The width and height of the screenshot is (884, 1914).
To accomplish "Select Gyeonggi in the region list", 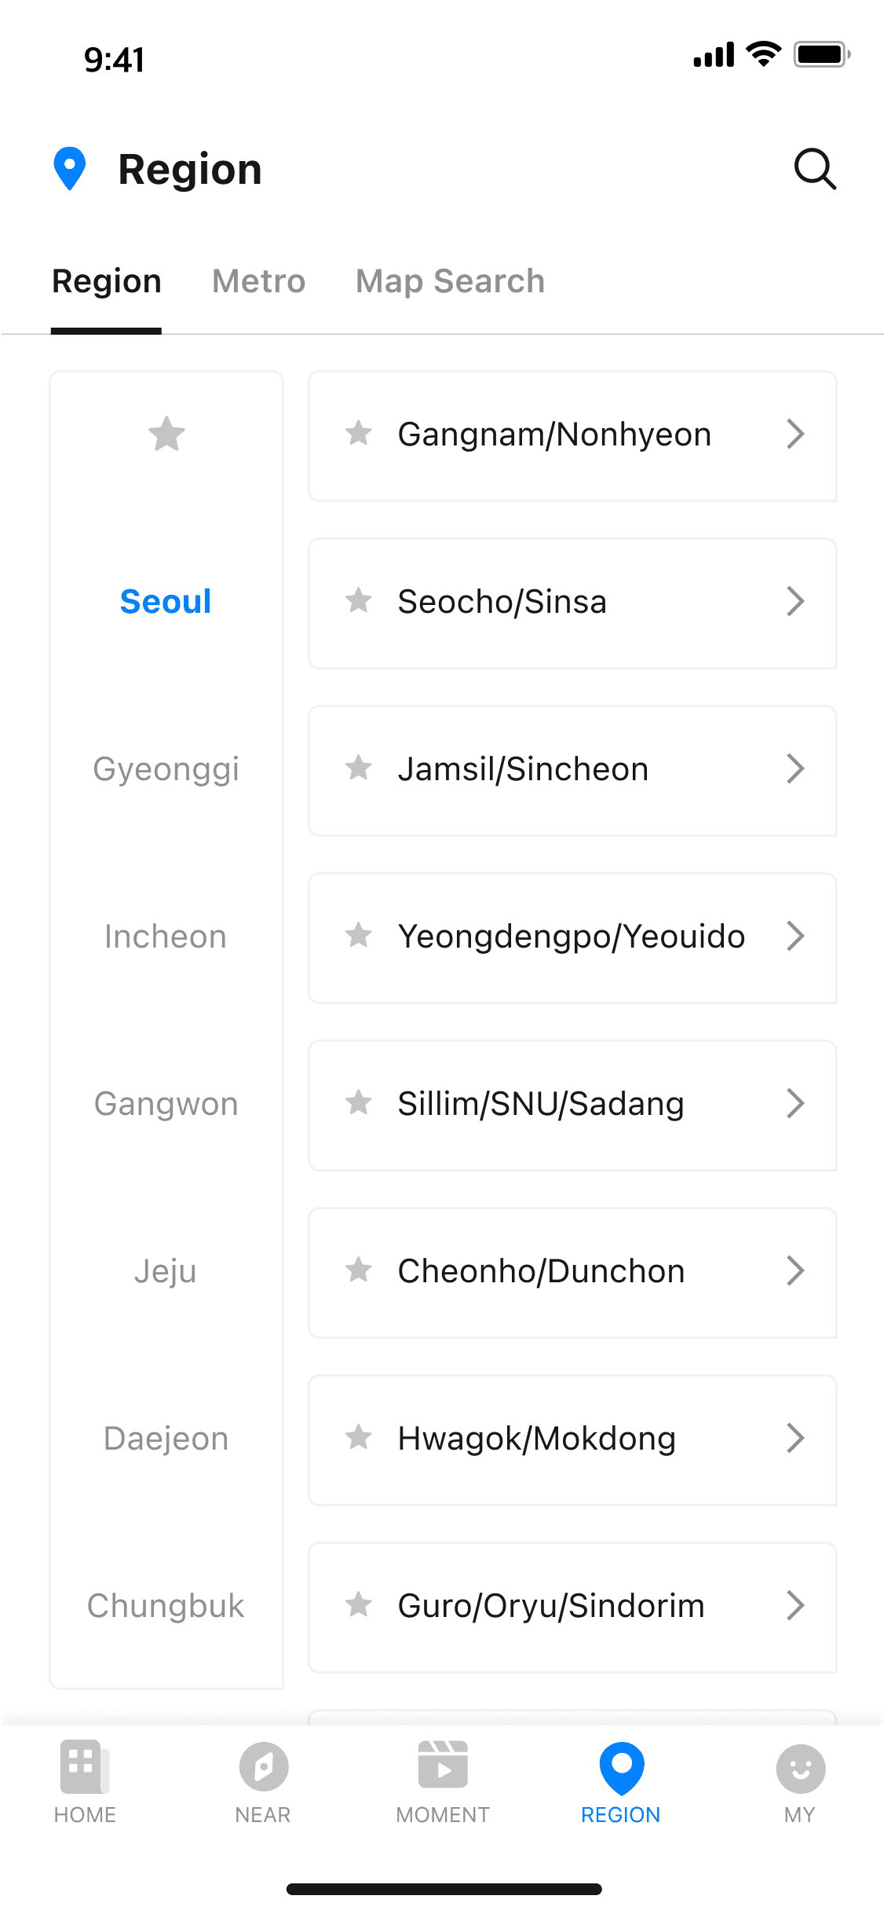I will (x=166, y=769).
